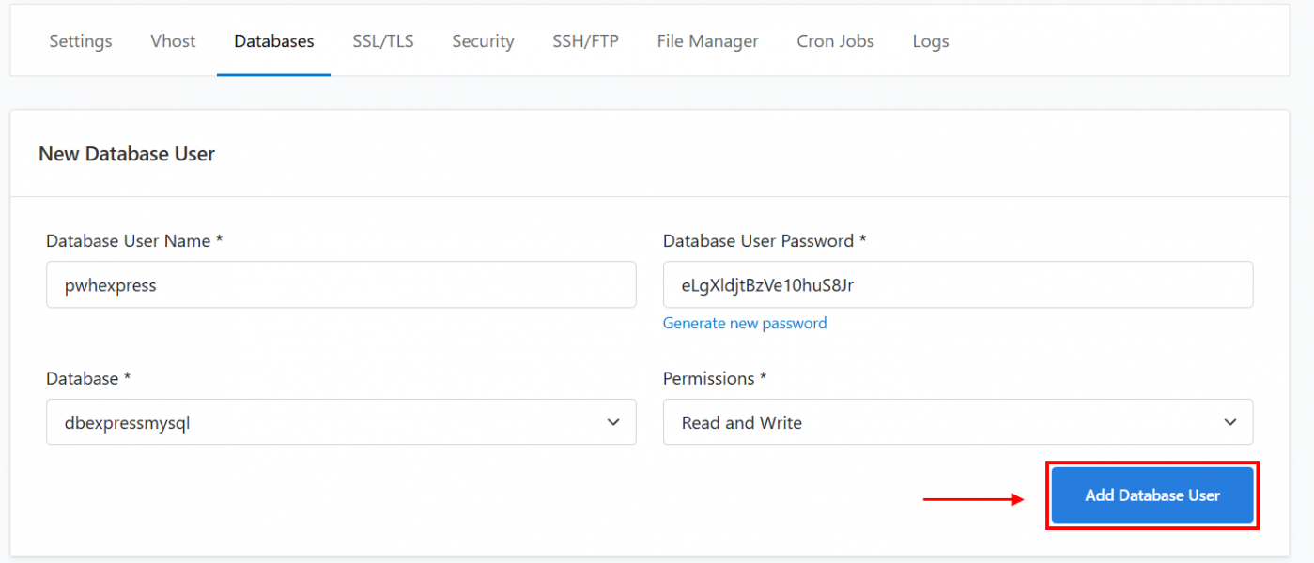Click the "Database *" field label
This screenshot has height=563, width=1314.
pyautogui.click(x=88, y=379)
